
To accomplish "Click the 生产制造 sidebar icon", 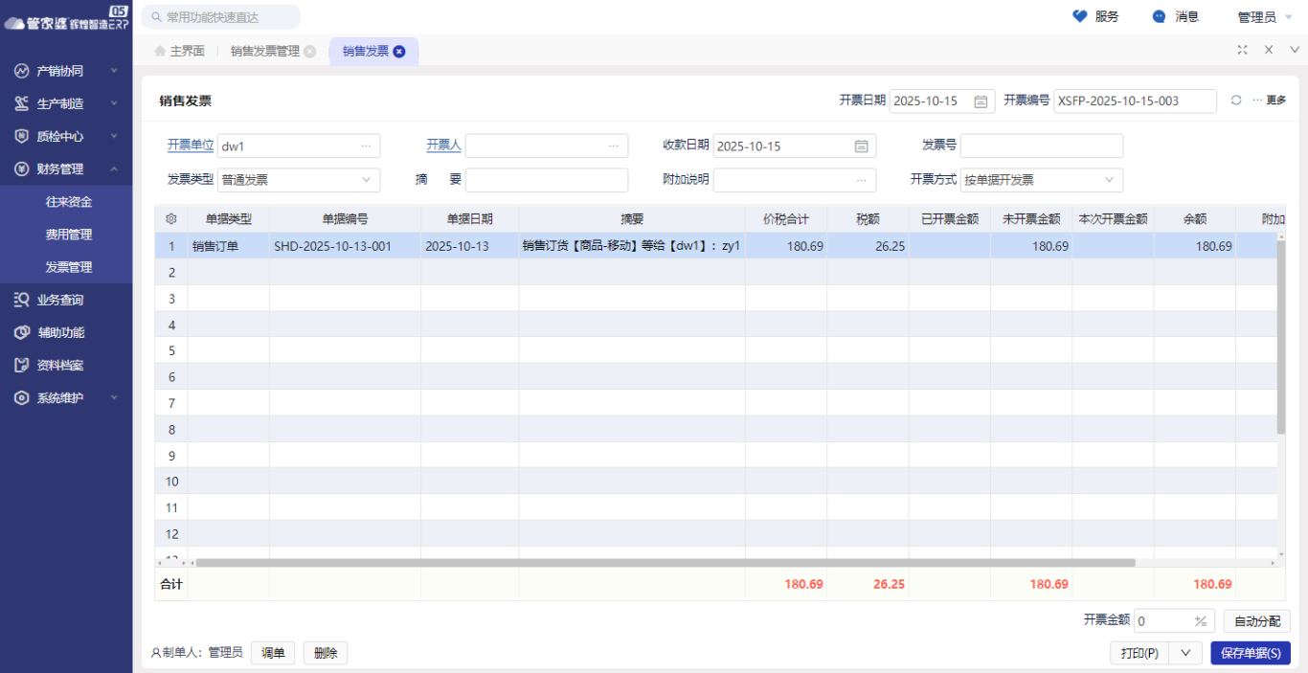I will click(x=21, y=102).
